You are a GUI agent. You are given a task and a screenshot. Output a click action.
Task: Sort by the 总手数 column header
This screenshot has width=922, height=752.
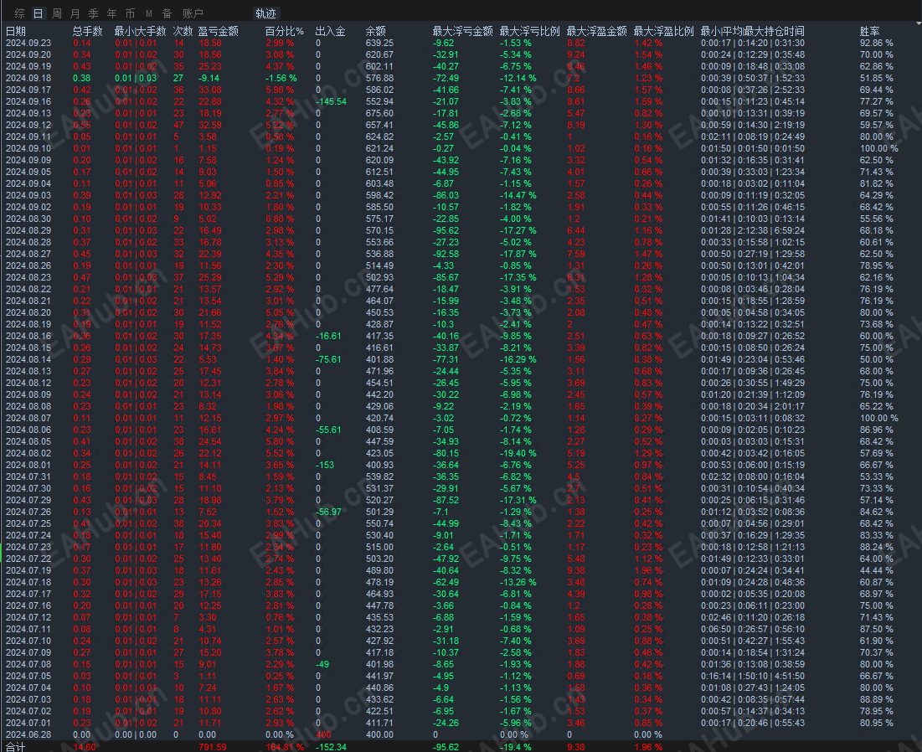pyautogui.click(x=88, y=31)
